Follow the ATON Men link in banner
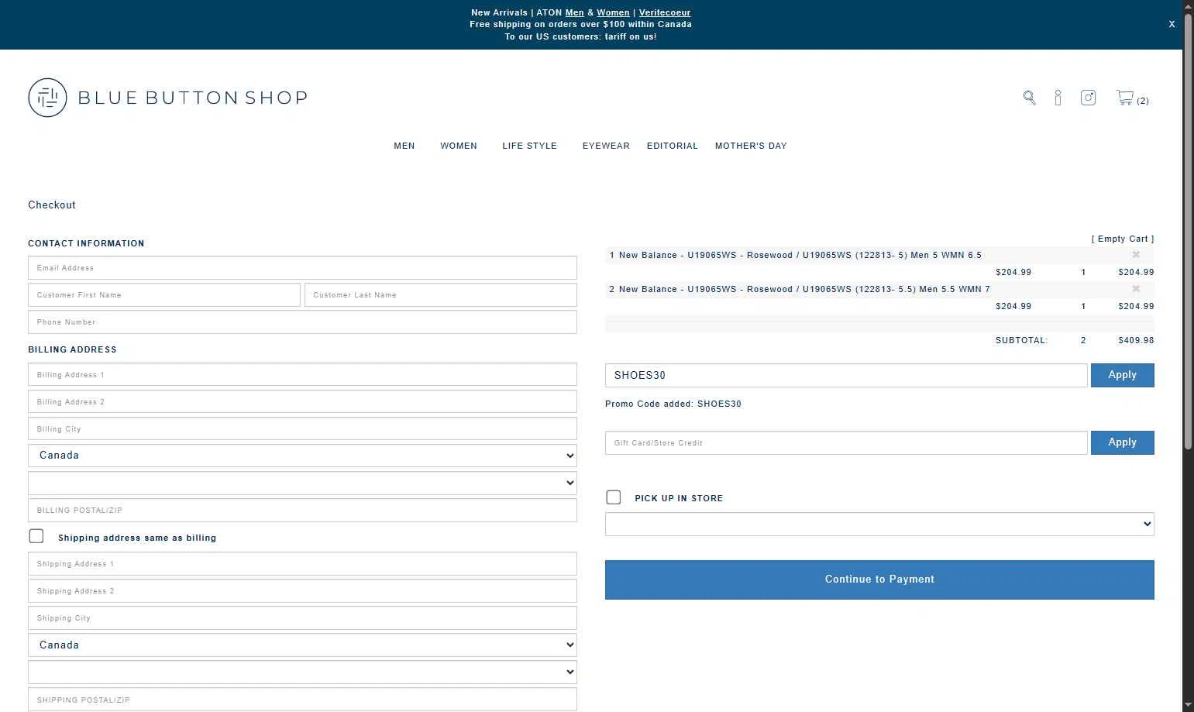 575,12
